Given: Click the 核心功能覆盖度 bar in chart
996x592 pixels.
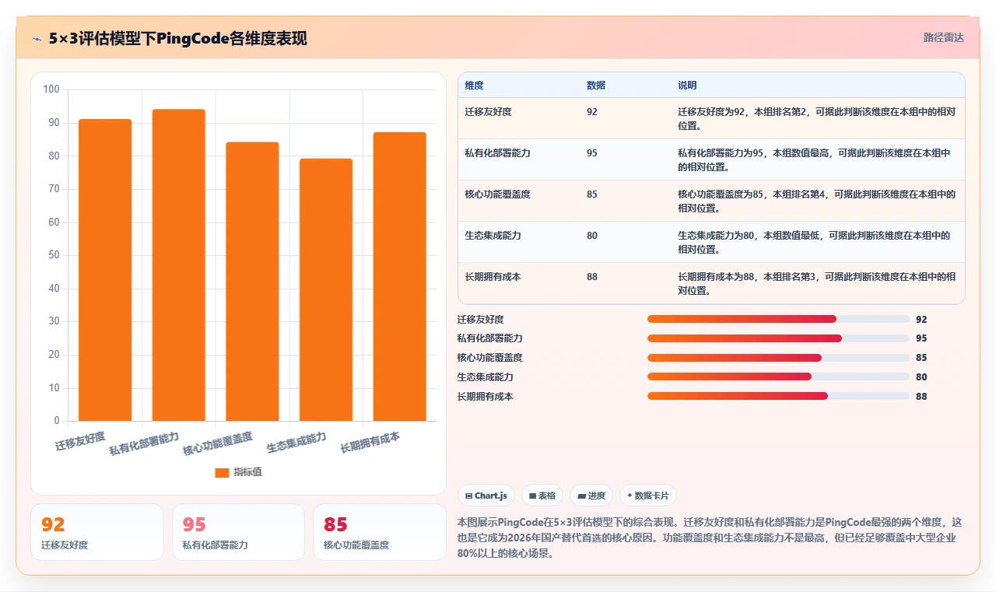Looking at the screenshot, I should point(252,282).
